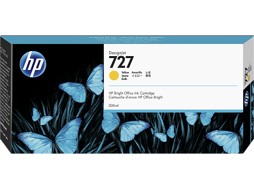Click the 'Yellow' color name
The width and height of the screenshot is (254, 190).
click(125, 72)
